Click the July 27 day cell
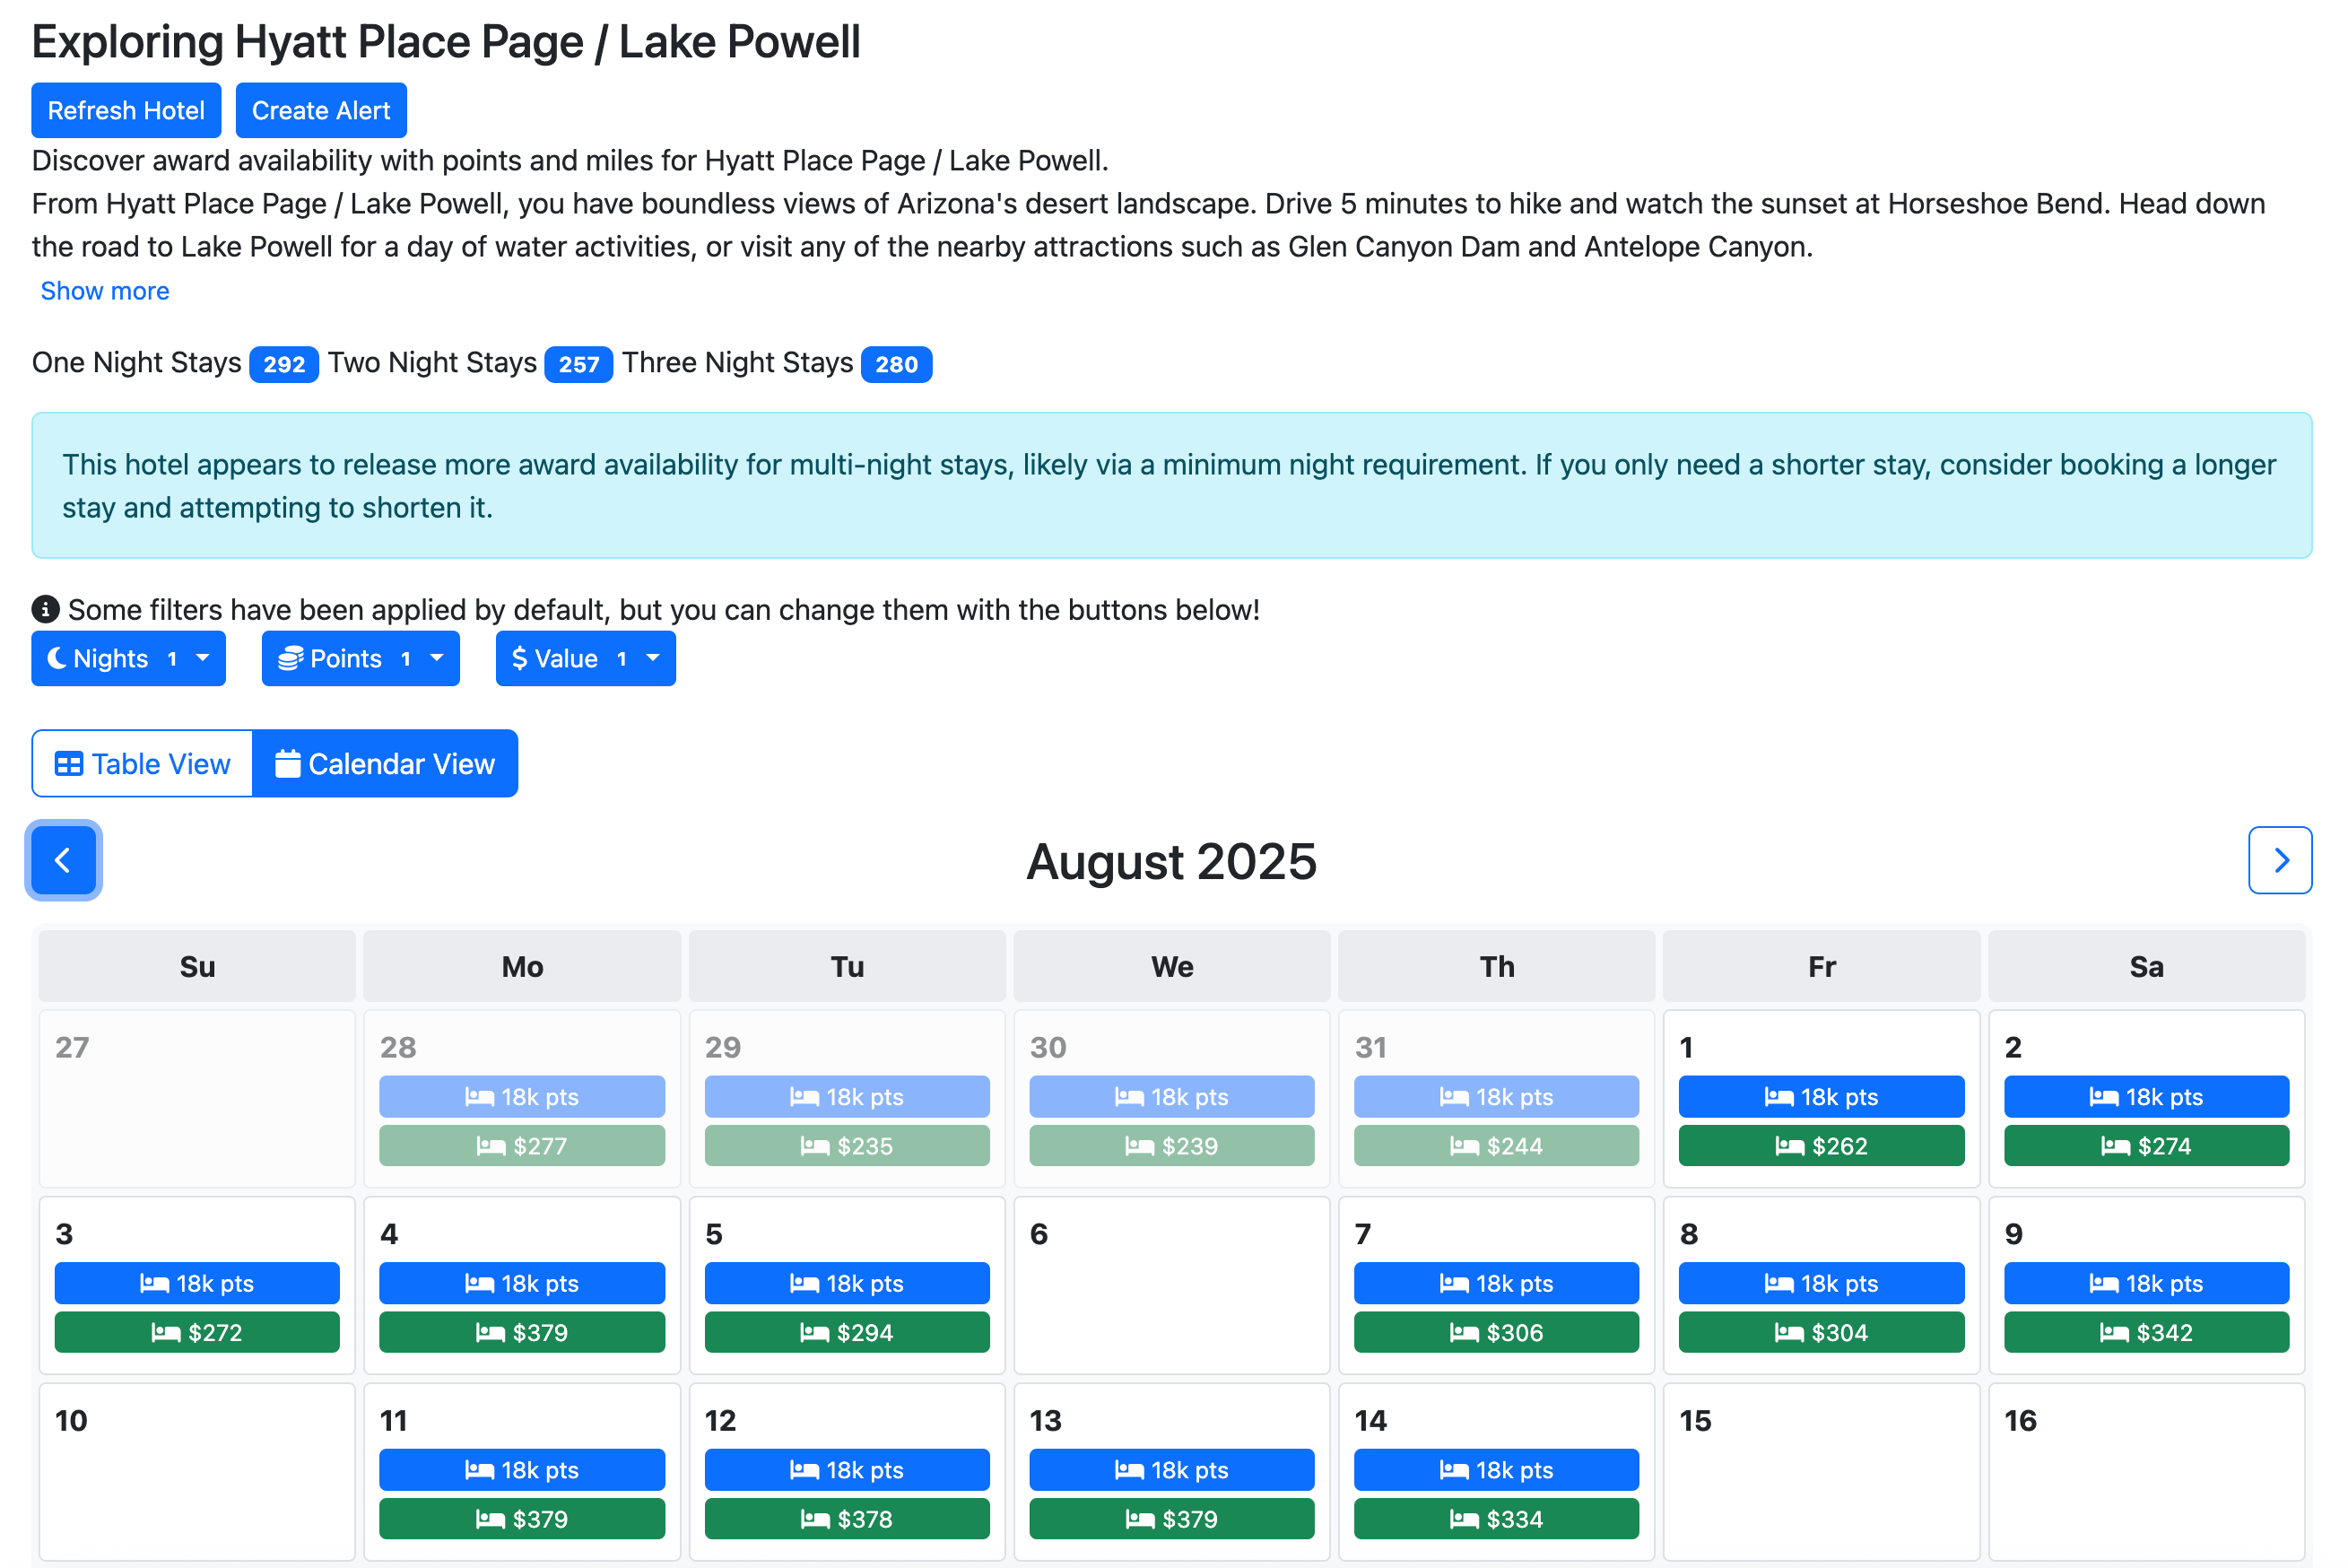This screenshot has width=2348, height=1568. 197,1099
